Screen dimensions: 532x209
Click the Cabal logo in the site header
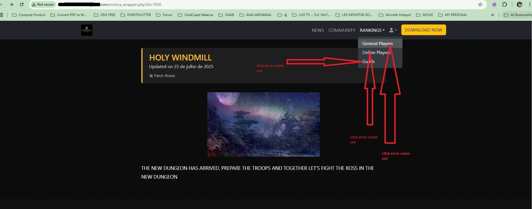click(87, 30)
